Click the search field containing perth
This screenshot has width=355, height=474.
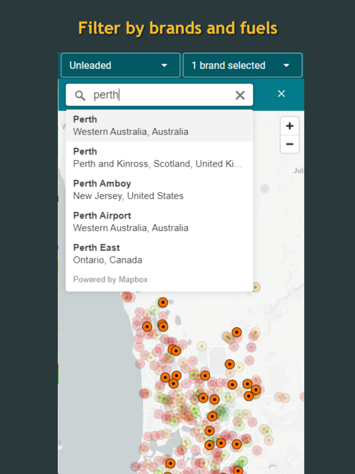pyautogui.click(x=159, y=95)
